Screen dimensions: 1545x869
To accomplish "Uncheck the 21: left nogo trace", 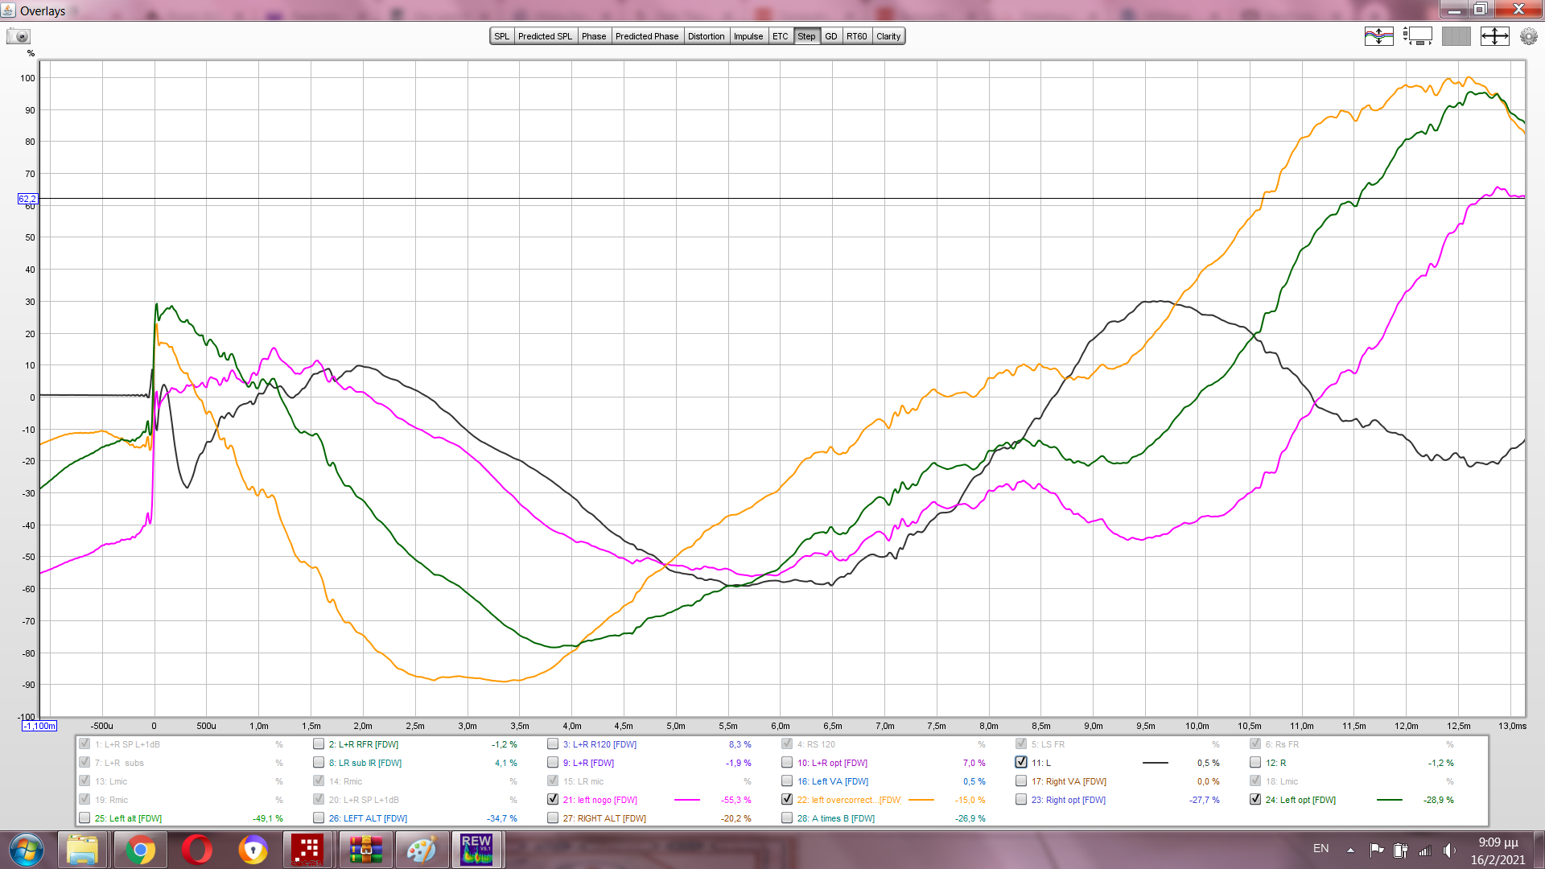I will (553, 800).
